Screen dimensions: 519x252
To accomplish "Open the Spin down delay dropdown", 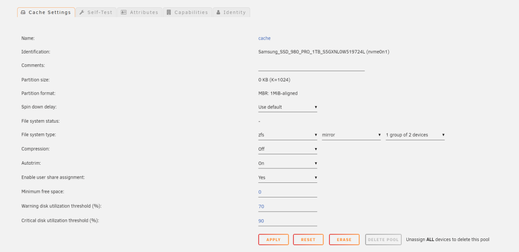I will click(x=288, y=107).
